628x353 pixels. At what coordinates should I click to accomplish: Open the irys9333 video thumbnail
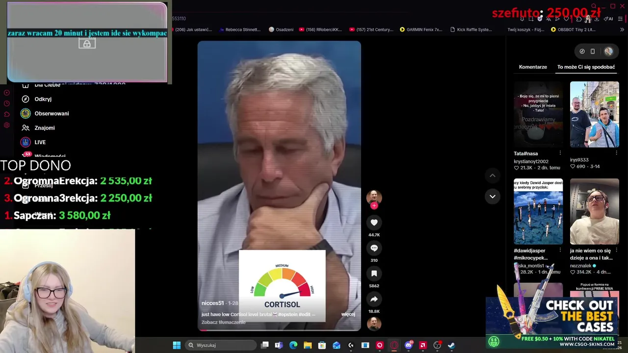point(595,114)
